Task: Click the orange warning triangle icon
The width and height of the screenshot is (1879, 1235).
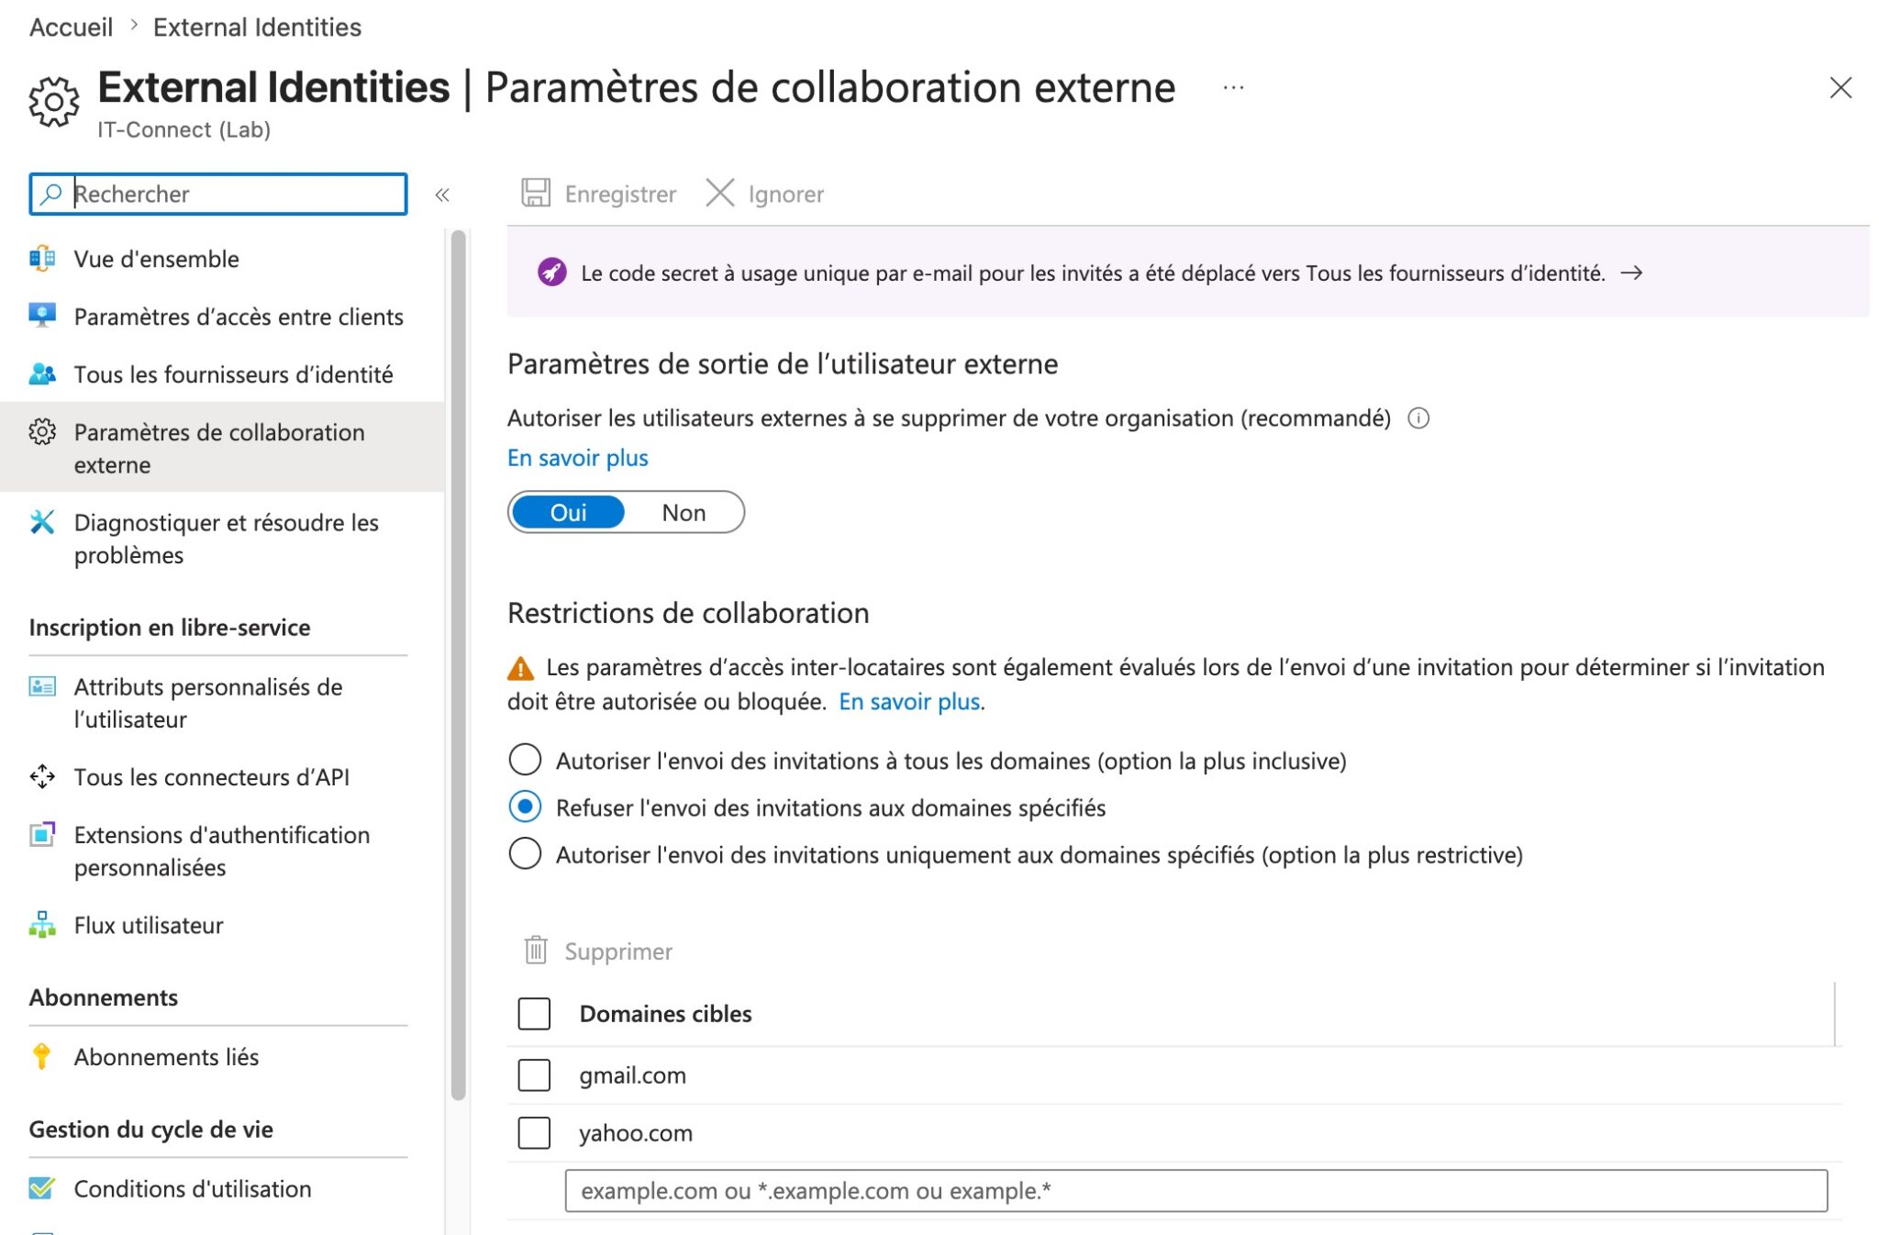Action: coord(520,668)
